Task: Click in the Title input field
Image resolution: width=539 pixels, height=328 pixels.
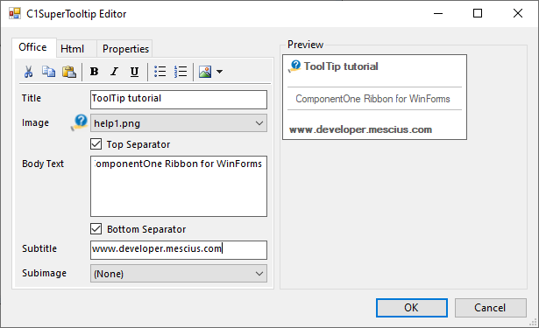Action: coord(179,100)
